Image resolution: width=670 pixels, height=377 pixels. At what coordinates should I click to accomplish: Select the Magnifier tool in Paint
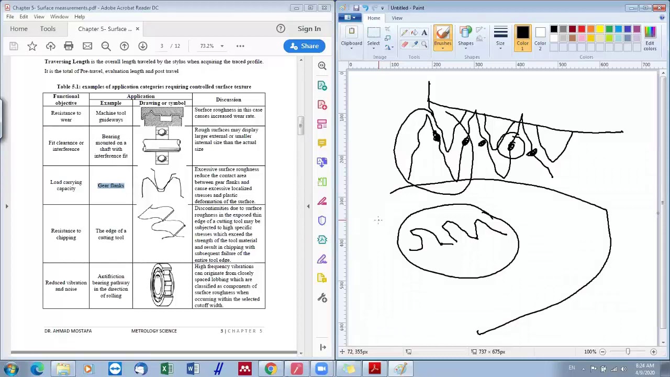[x=424, y=45]
